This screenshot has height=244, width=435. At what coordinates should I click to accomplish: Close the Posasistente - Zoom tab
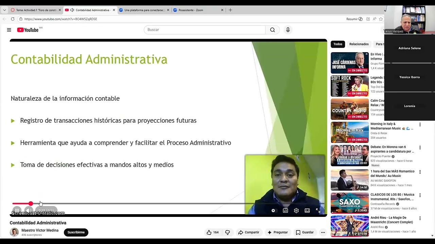[x=222, y=10]
